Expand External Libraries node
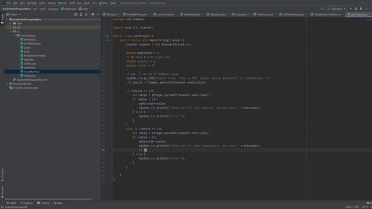Screen dimensions: 372x209 point(7,84)
